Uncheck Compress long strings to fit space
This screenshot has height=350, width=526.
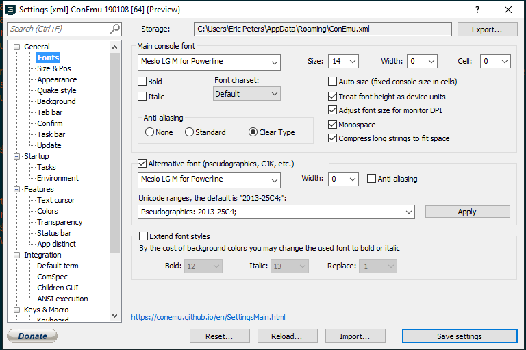pos(332,138)
